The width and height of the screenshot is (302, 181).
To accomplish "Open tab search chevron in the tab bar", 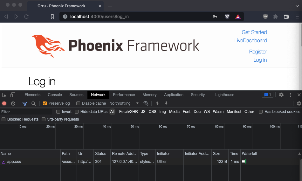I will [x=297, y=6].
